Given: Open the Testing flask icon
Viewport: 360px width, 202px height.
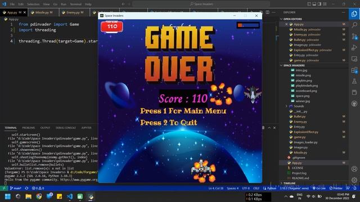Looking at the screenshot, I should click(354, 81).
